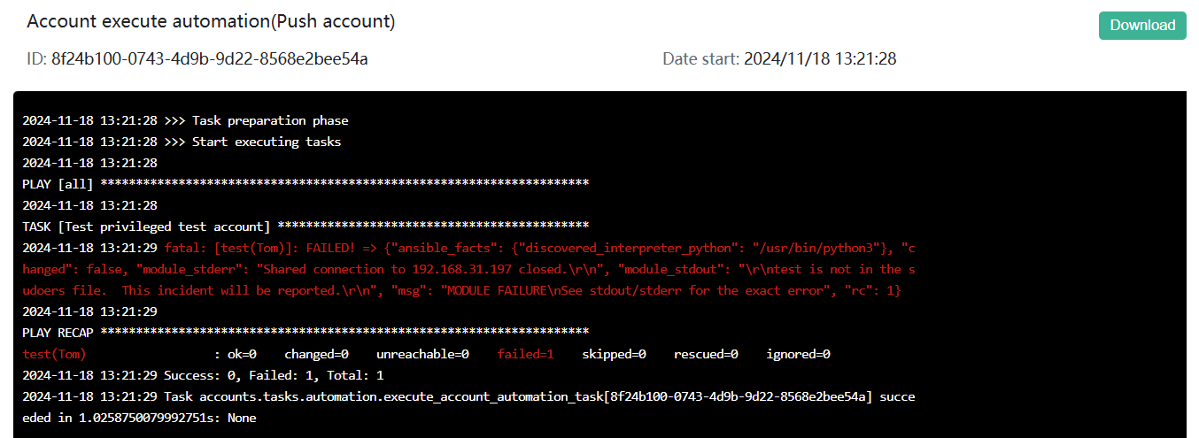This screenshot has height=438, width=1199.
Task: Click the Start executing tasks log line
Action: pyautogui.click(x=182, y=142)
